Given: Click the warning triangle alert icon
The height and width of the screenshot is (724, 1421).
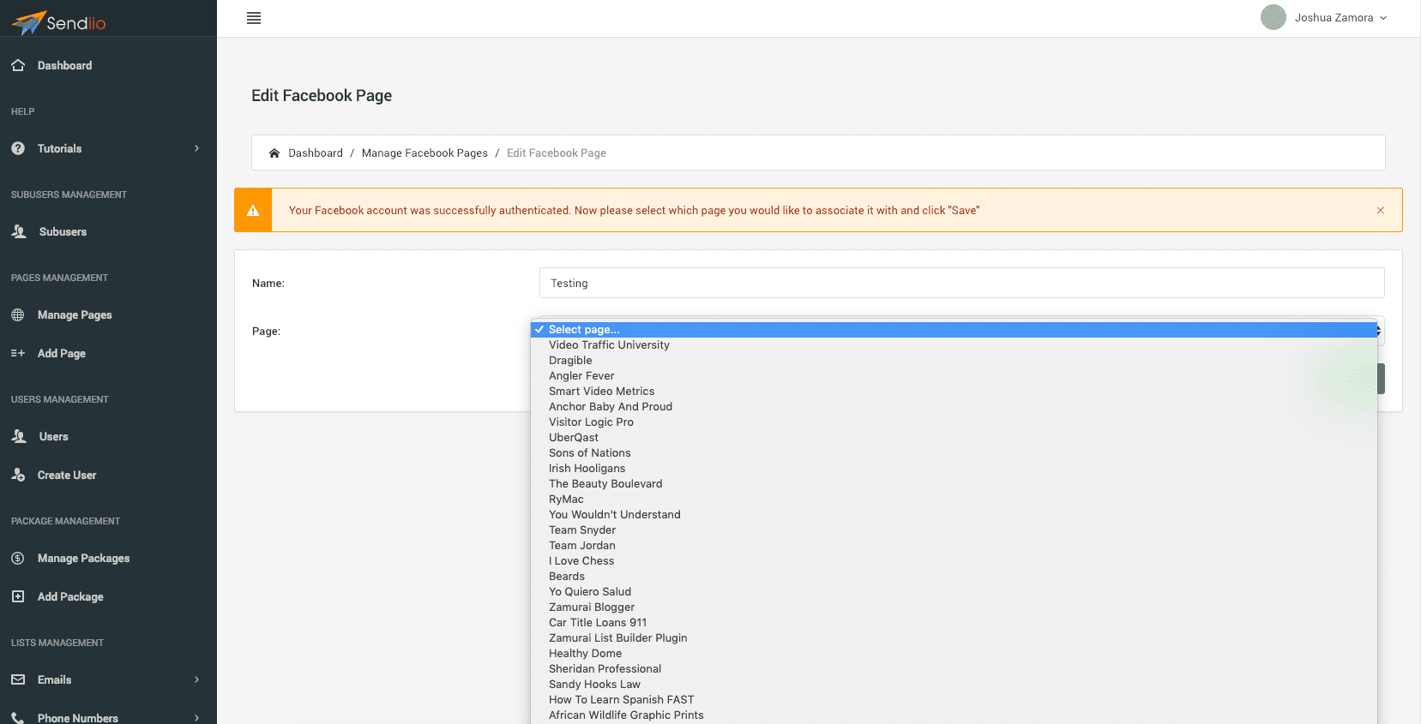Looking at the screenshot, I should [x=253, y=211].
